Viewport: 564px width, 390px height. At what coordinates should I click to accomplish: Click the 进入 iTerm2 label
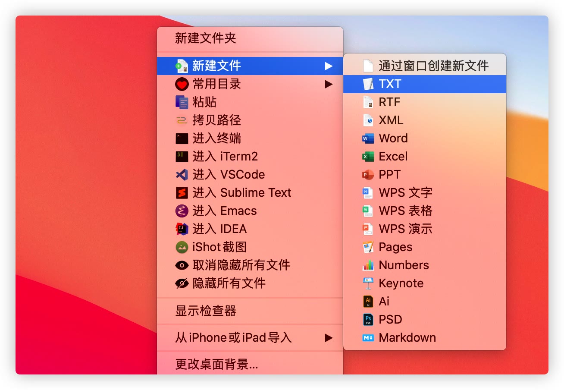(225, 157)
